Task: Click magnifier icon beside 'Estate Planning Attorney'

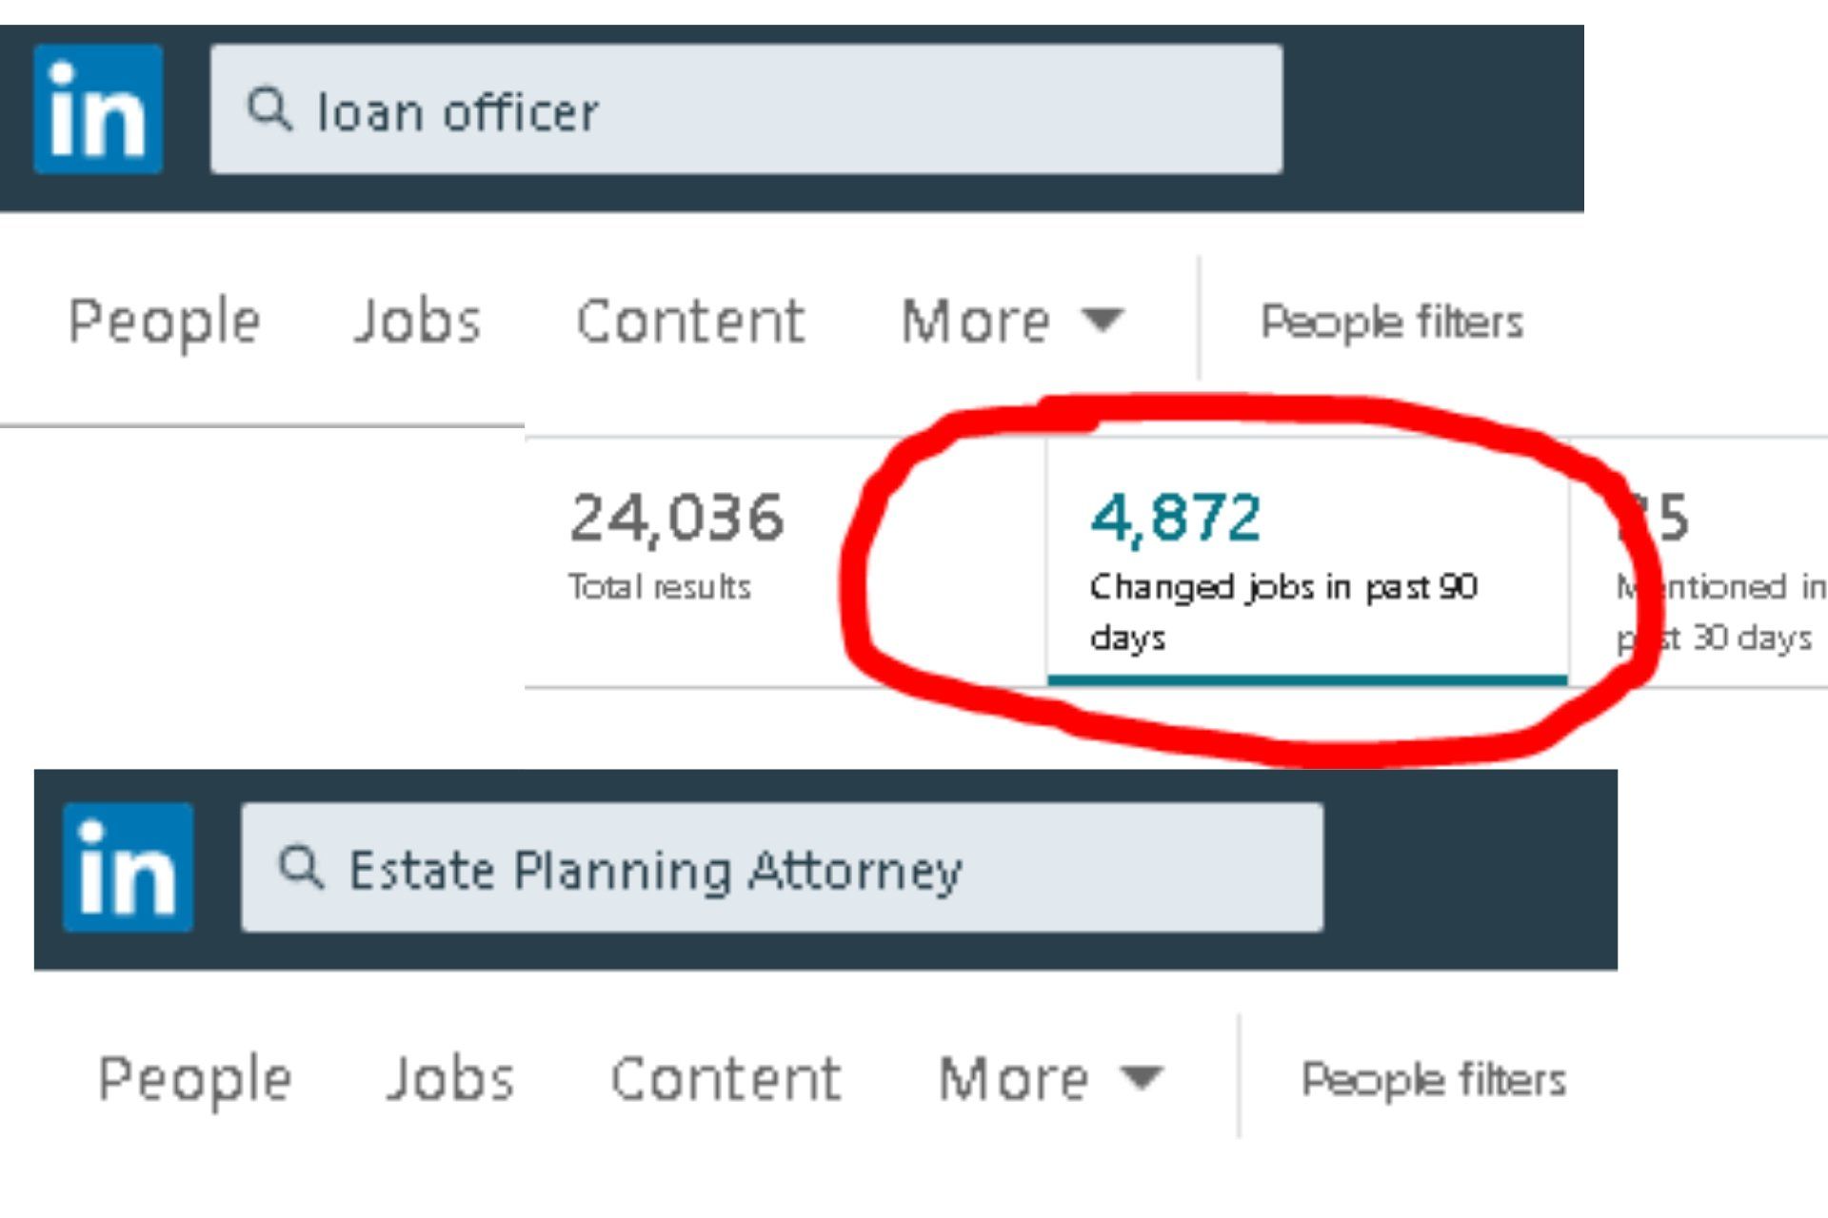Action: pyautogui.click(x=301, y=867)
